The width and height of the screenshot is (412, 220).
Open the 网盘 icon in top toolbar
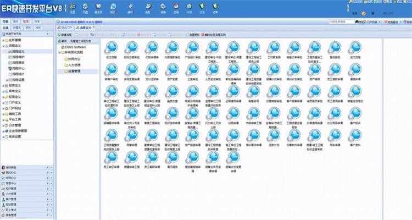point(85,8)
